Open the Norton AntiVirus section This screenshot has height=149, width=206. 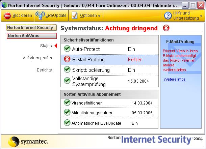pos(32,36)
